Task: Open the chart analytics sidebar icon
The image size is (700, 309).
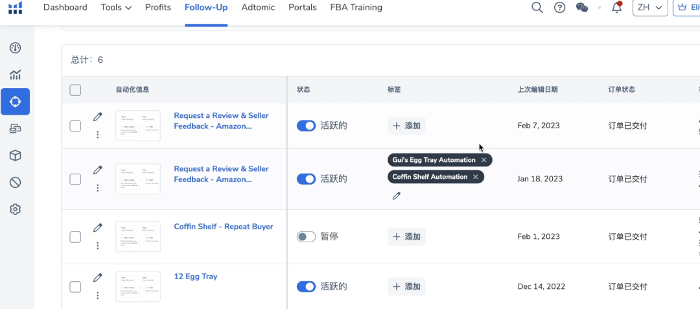Action: pyautogui.click(x=16, y=74)
